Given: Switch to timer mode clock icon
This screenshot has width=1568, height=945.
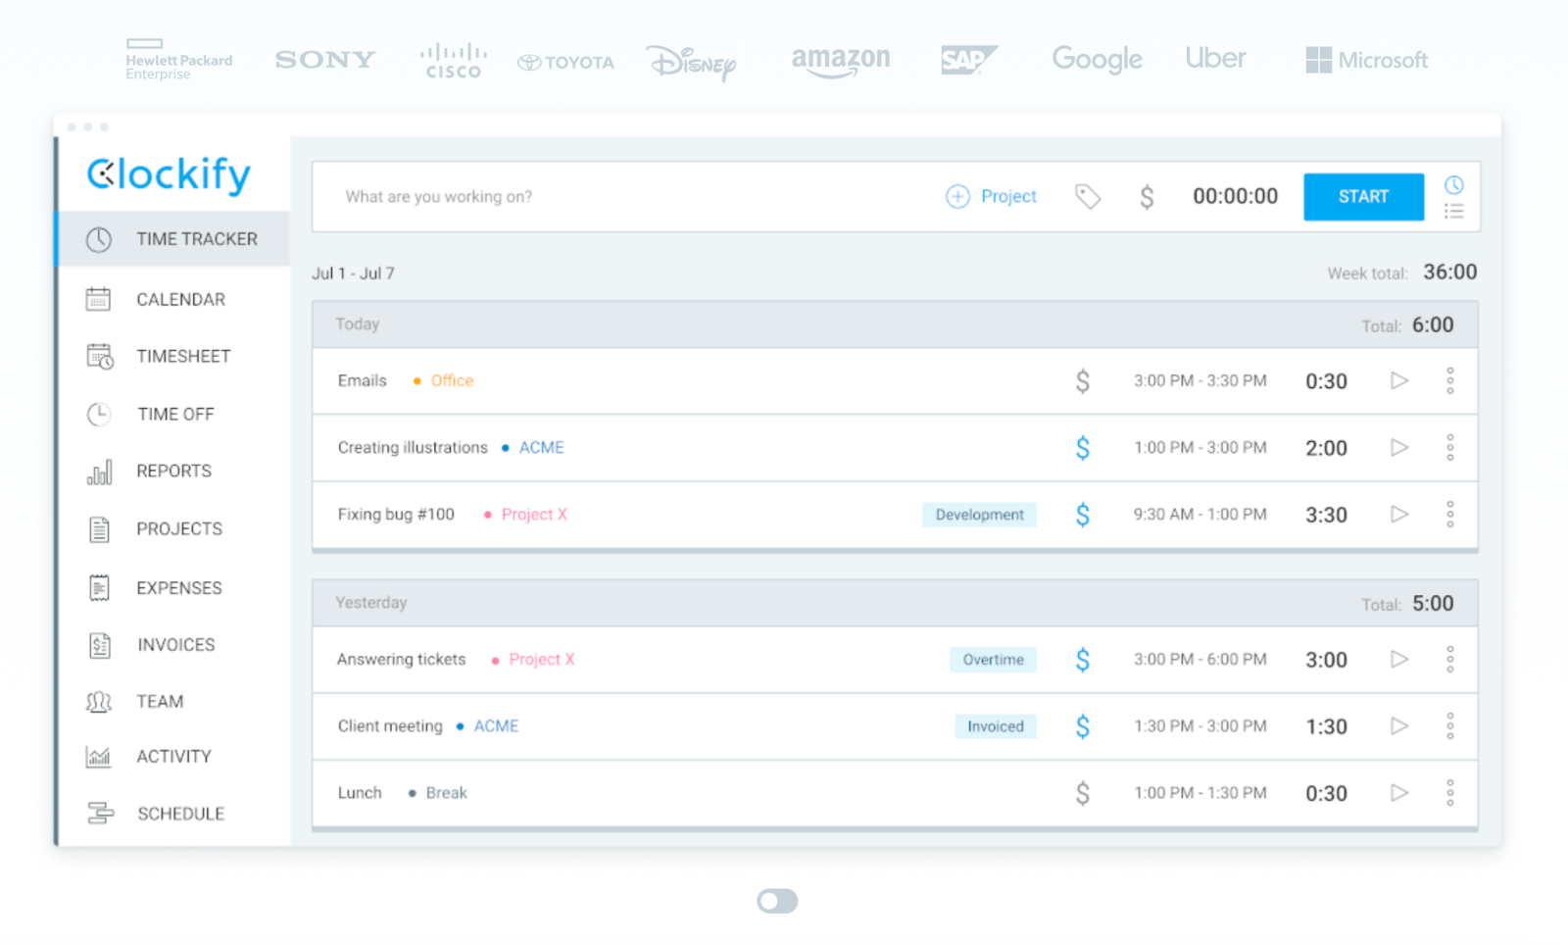Looking at the screenshot, I should click(x=1454, y=184).
